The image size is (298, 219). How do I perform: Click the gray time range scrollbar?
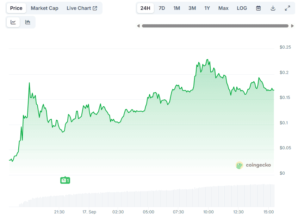click(215, 26)
